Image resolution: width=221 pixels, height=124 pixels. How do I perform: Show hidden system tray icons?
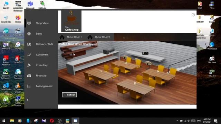click(x=177, y=121)
